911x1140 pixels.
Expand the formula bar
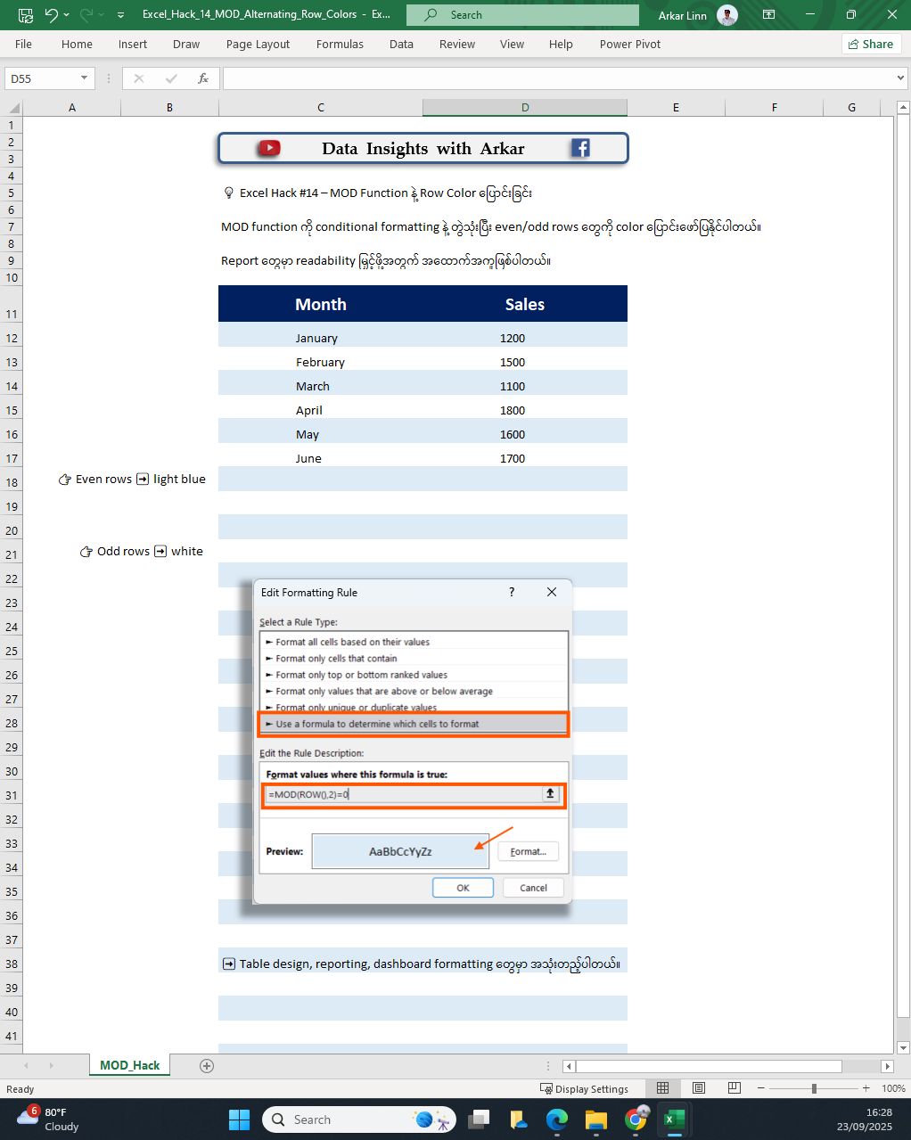tap(899, 78)
